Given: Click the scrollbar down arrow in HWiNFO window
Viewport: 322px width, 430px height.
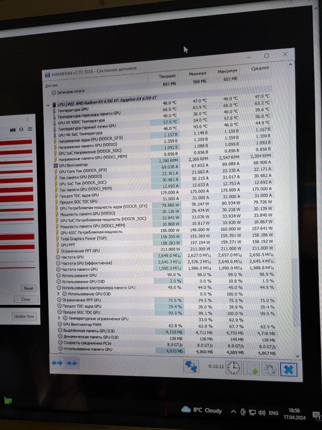Looking at the screenshot, I should (298, 356).
